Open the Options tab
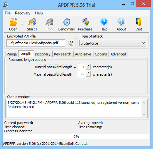Image resolution: width=153 pixels, height=149 pixels. coord(101,54)
